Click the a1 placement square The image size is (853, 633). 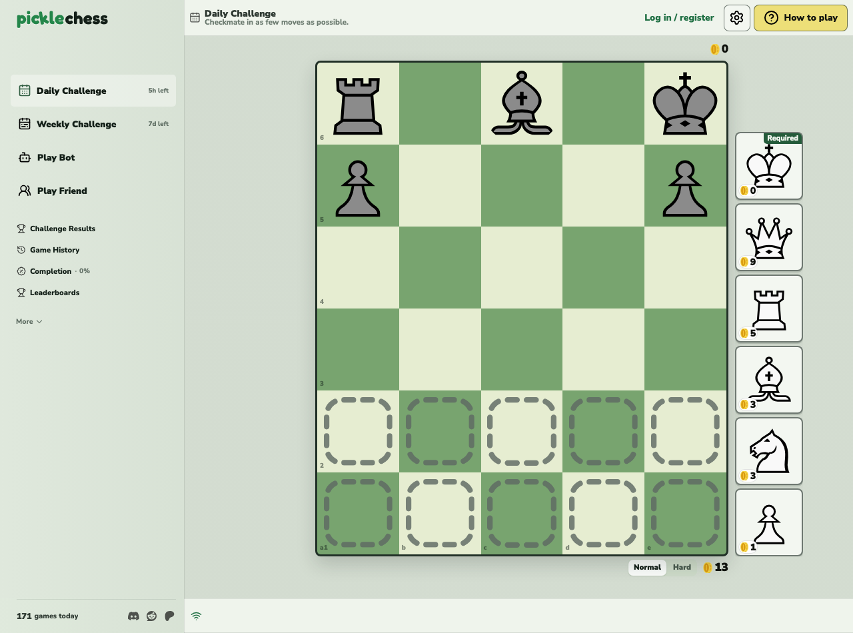coord(358,513)
